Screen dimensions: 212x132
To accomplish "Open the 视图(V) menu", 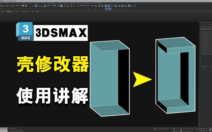I will pos(23,3).
